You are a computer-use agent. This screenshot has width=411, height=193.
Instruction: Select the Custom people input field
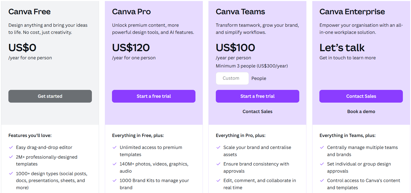(x=232, y=78)
